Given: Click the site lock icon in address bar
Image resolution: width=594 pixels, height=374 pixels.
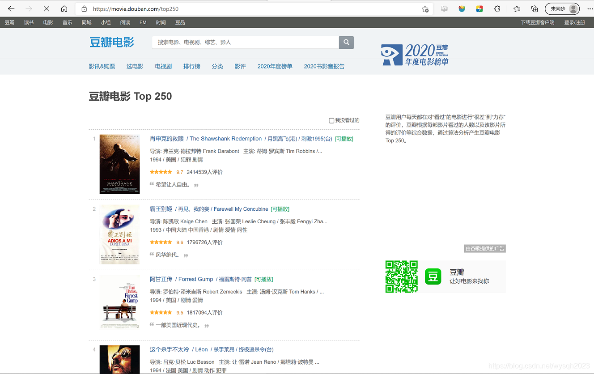Looking at the screenshot, I should coord(84,8).
